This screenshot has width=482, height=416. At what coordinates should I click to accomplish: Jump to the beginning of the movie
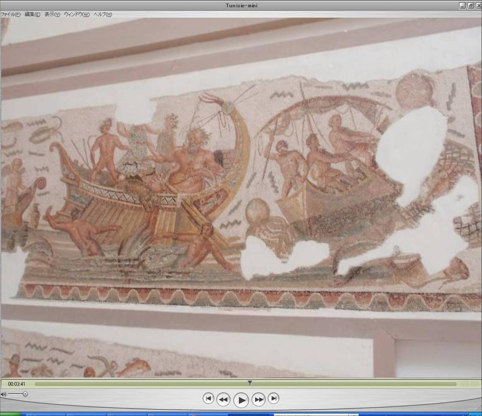[x=208, y=399]
